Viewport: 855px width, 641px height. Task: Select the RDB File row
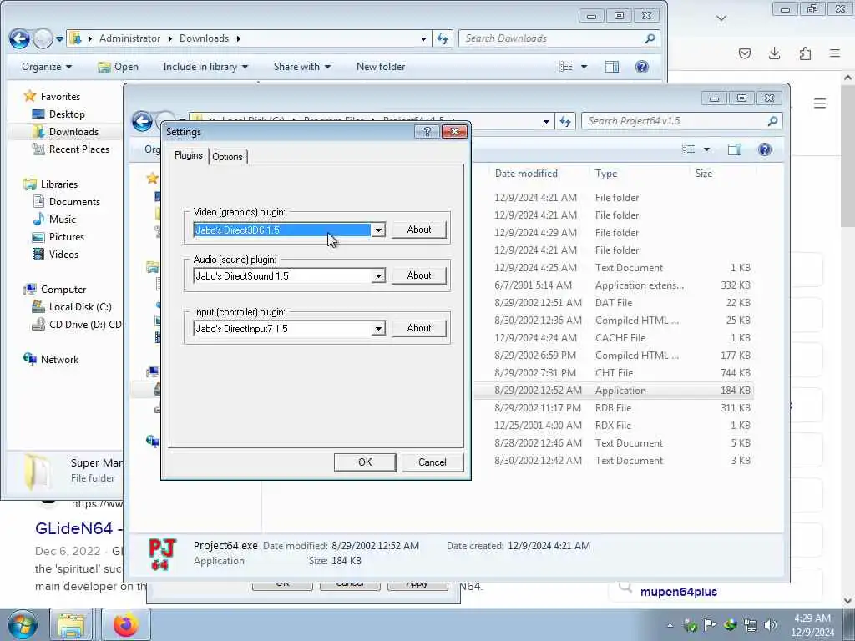tap(614, 407)
